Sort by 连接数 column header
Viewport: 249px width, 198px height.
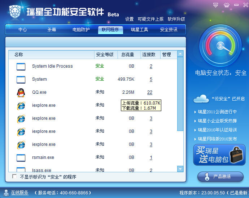150,55
